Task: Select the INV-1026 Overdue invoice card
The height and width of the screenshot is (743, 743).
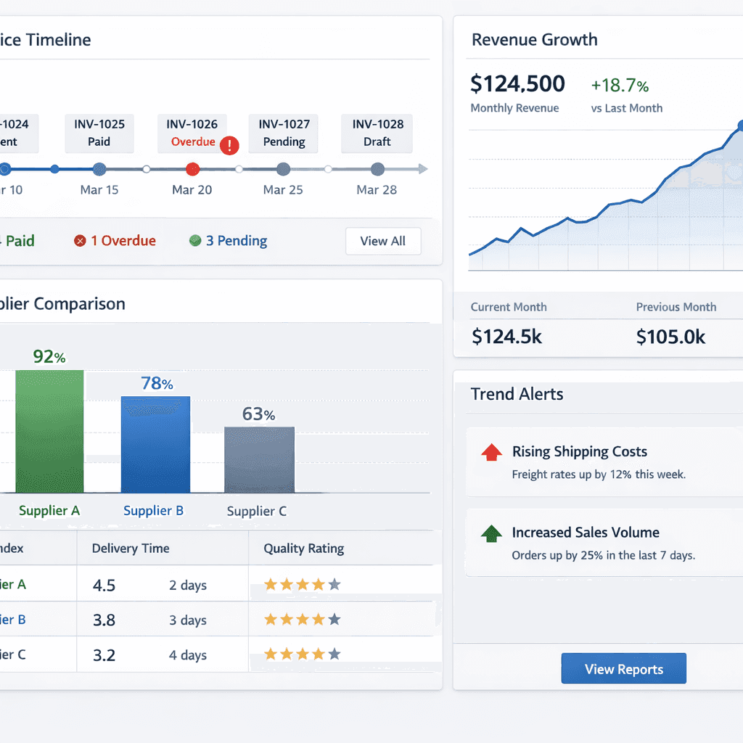Action: click(192, 134)
